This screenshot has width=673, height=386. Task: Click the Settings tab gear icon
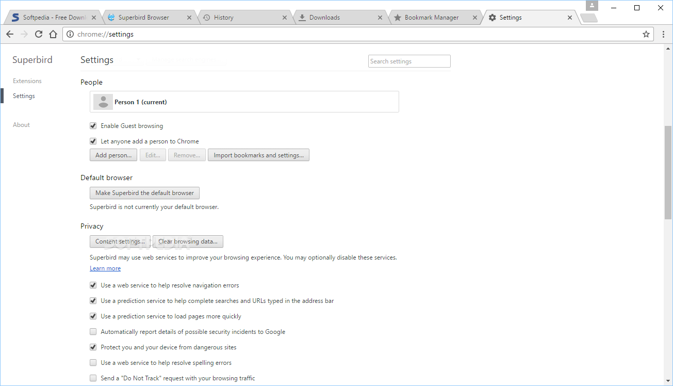point(493,18)
